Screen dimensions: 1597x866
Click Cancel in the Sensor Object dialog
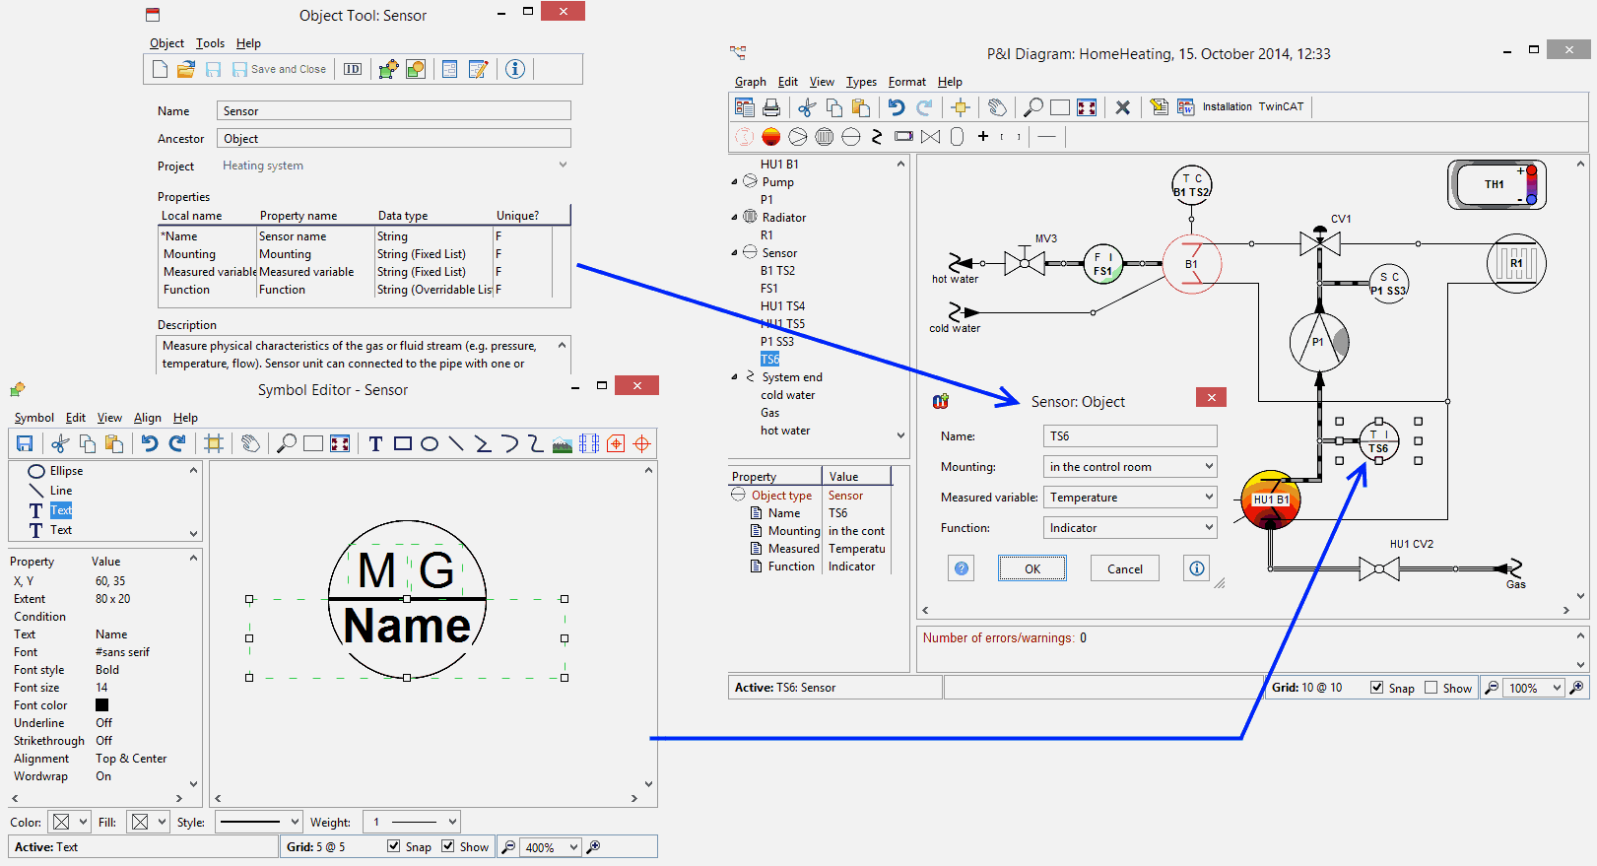pos(1124,568)
